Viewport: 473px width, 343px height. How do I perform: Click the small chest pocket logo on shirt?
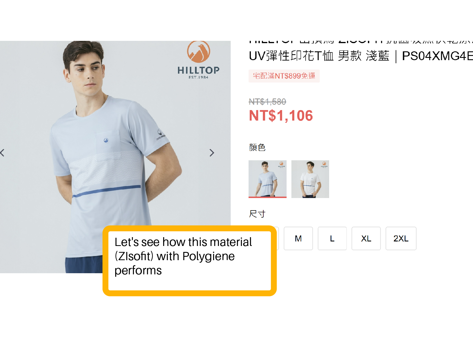(106, 140)
